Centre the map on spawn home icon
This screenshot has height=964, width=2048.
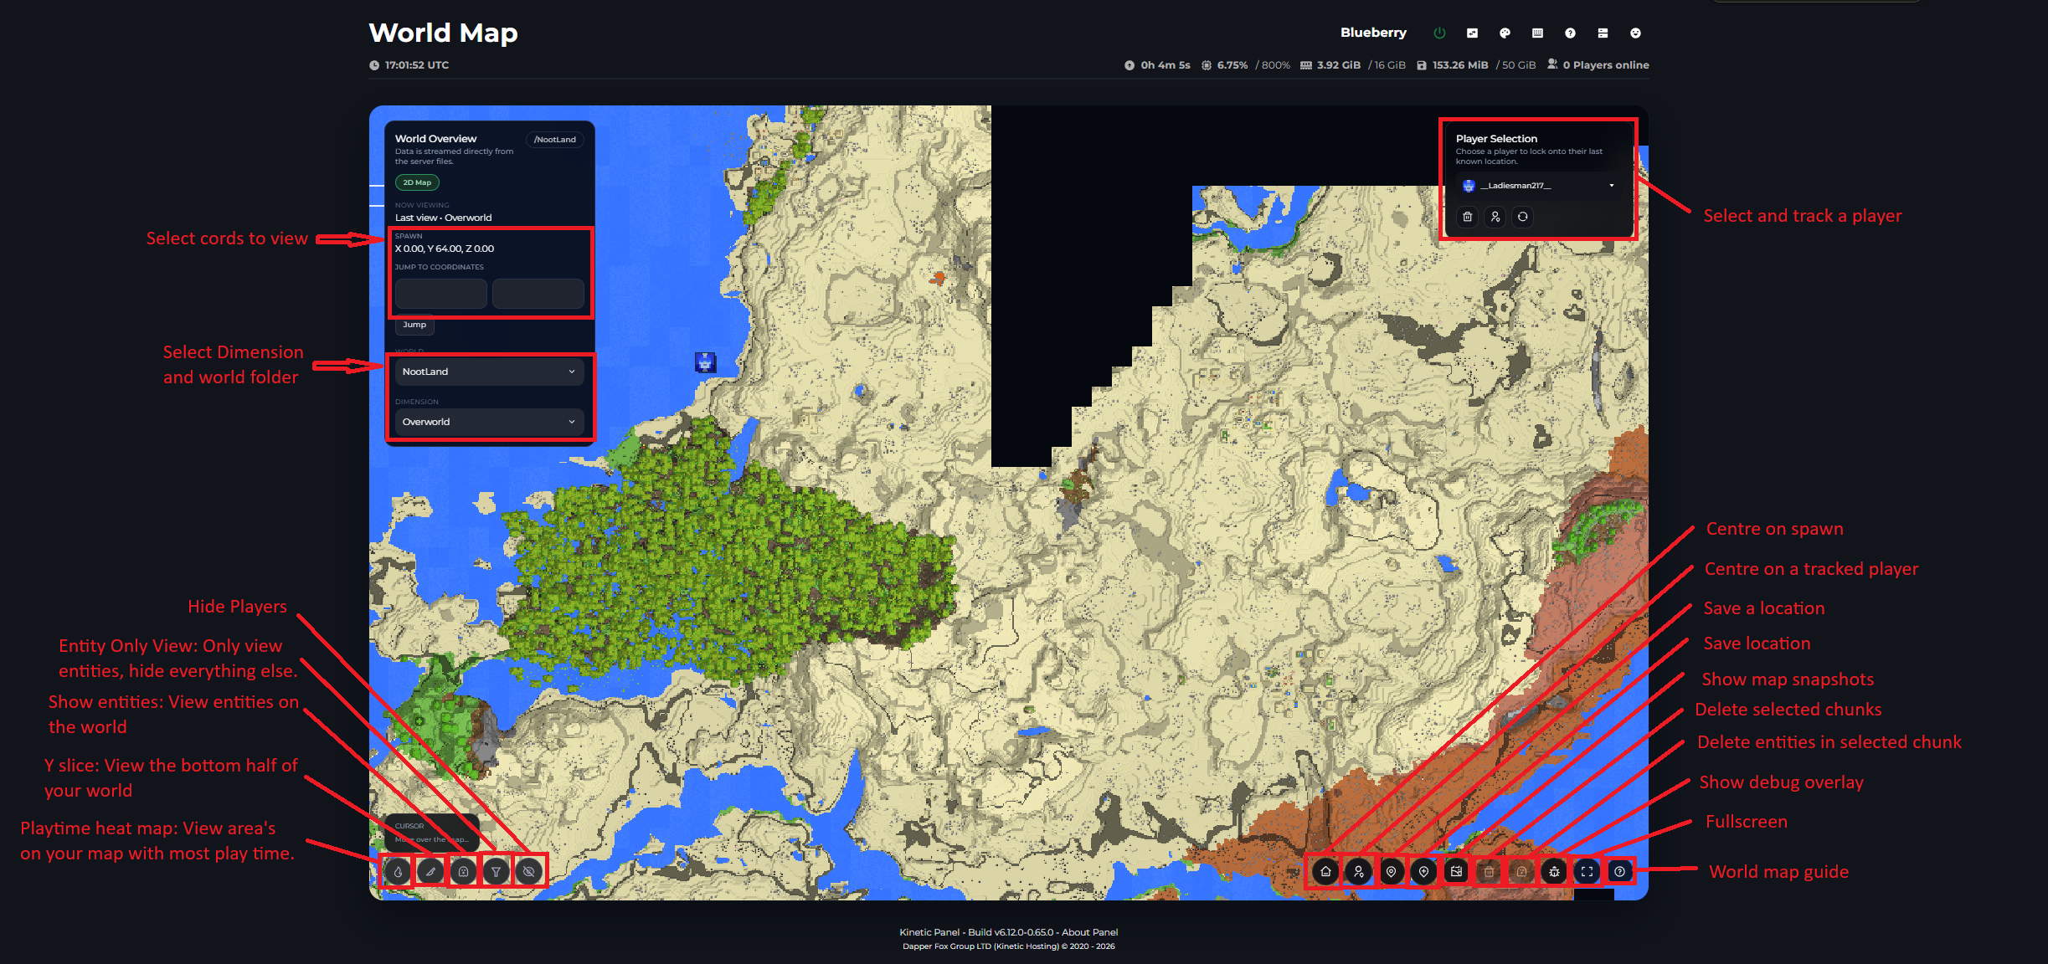point(1325,871)
